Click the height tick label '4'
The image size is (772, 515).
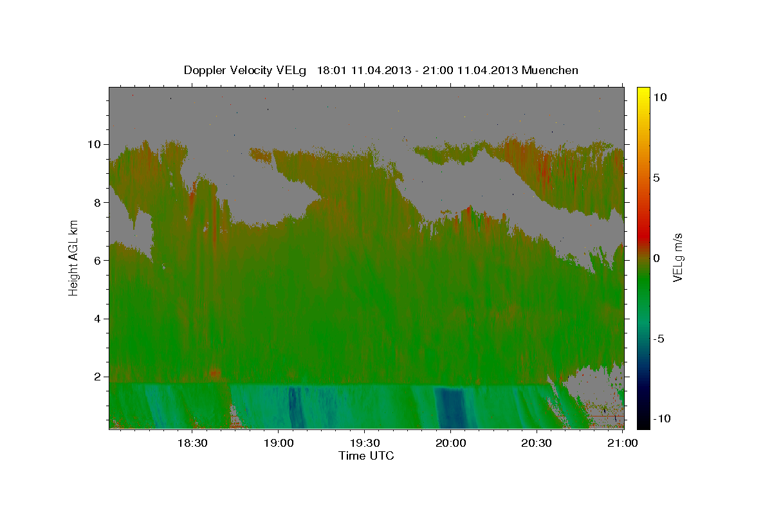click(x=98, y=319)
